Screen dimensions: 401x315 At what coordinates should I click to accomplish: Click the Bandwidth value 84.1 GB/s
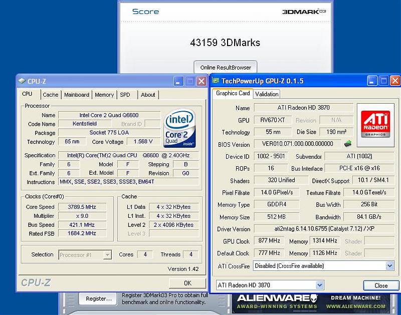(x=369, y=217)
